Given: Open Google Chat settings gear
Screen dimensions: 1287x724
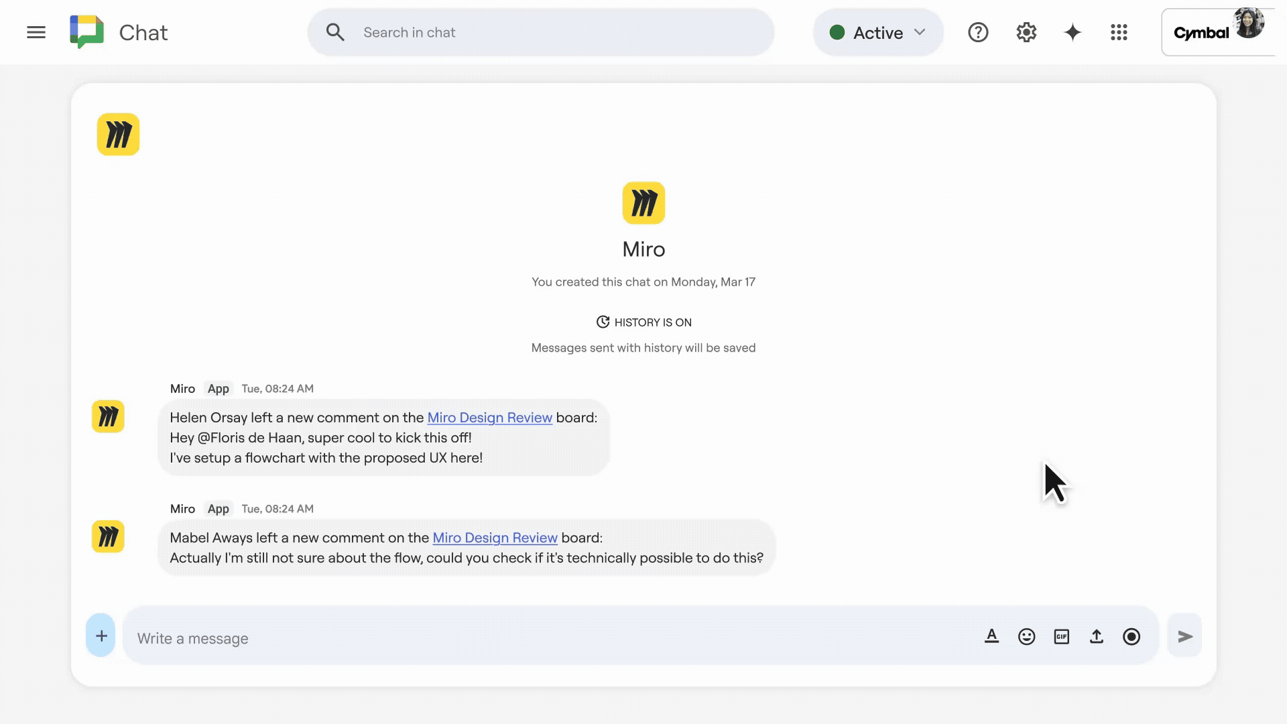Looking at the screenshot, I should (x=1026, y=32).
